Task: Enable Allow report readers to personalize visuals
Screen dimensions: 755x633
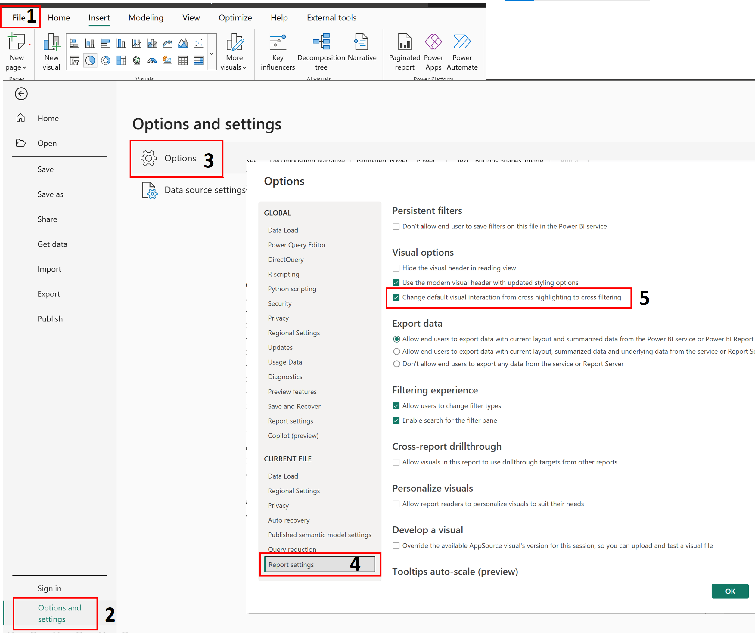Action: point(396,504)
